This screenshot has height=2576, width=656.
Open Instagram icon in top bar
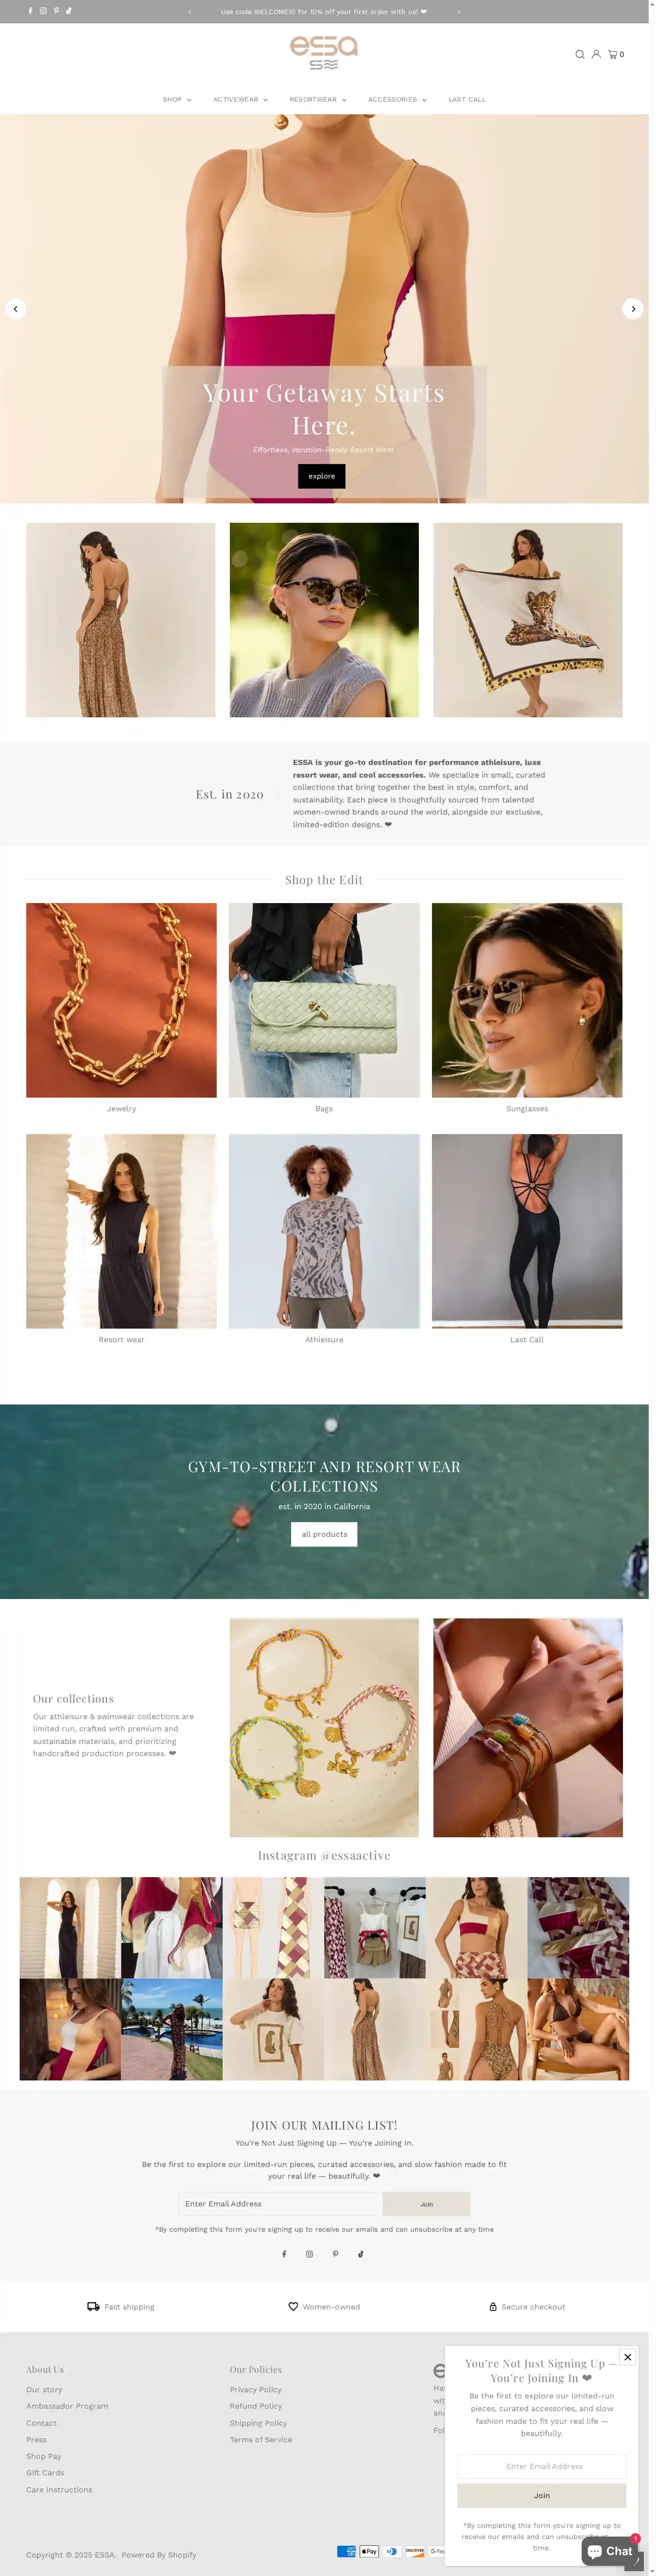pos(43,11)
